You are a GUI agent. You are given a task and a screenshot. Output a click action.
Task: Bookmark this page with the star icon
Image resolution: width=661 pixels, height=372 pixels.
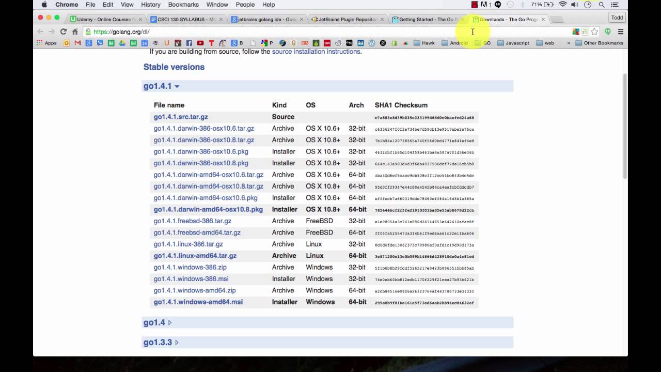[595, 32]
